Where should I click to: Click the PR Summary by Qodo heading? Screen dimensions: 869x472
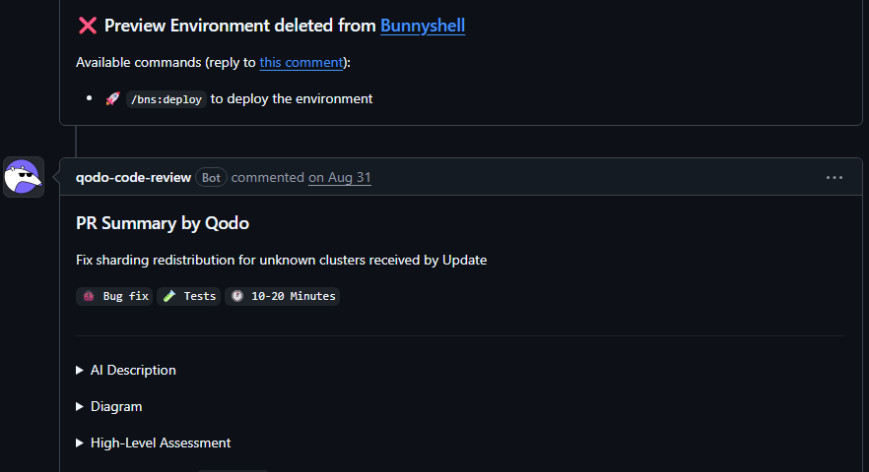coord(163,223)
